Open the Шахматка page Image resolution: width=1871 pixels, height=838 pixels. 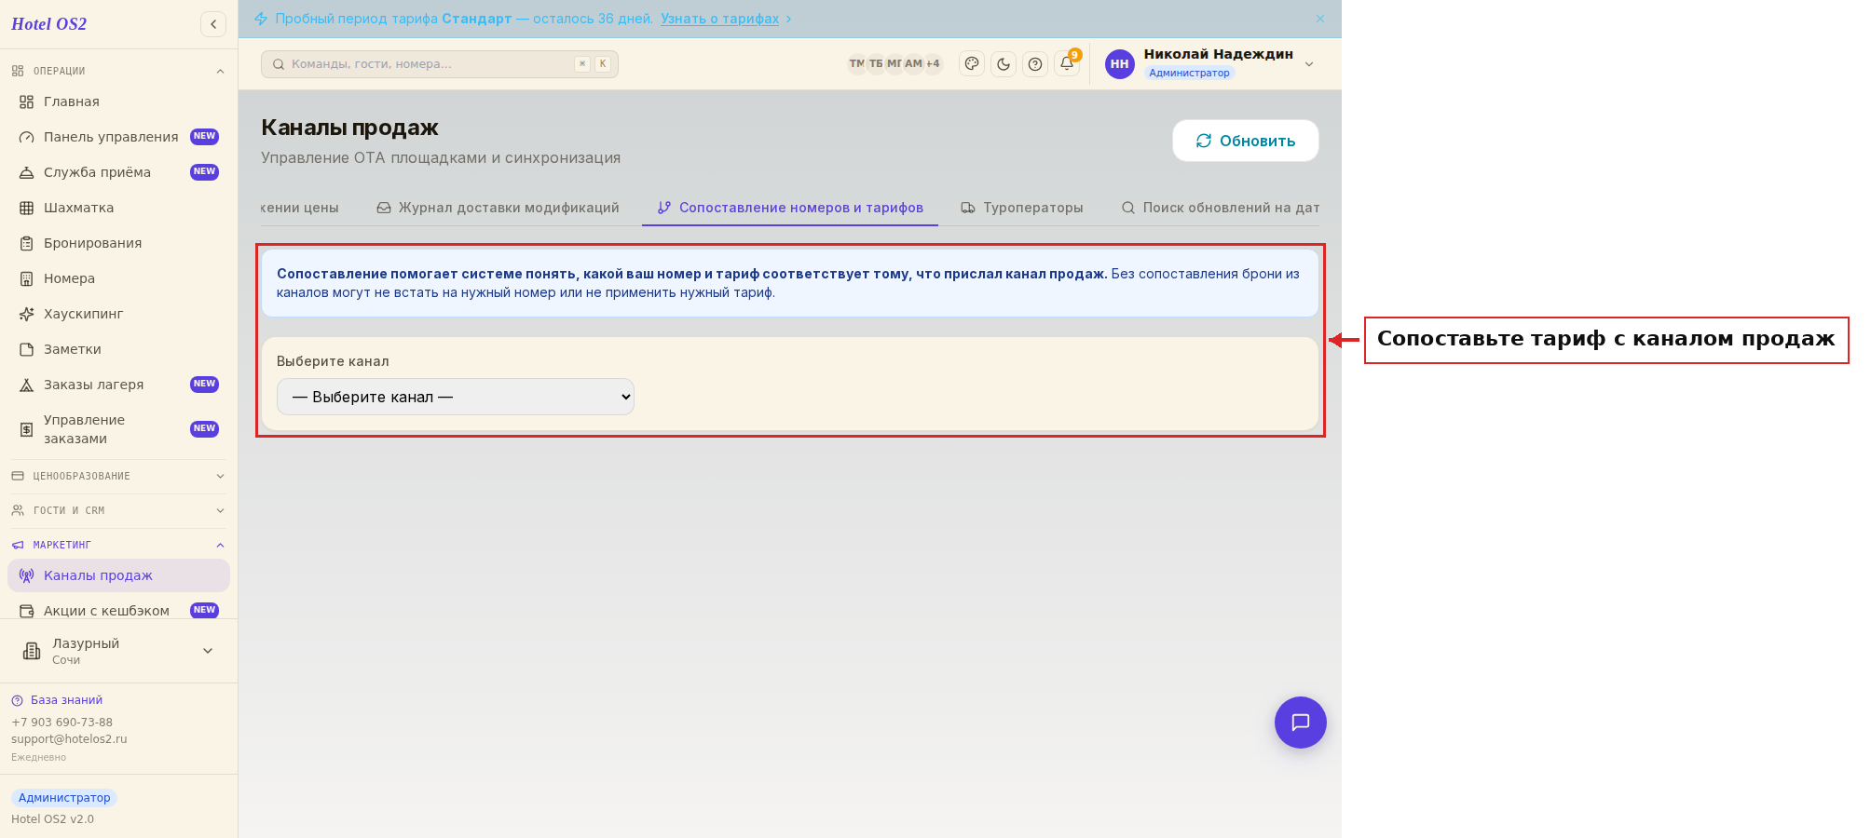118,208
